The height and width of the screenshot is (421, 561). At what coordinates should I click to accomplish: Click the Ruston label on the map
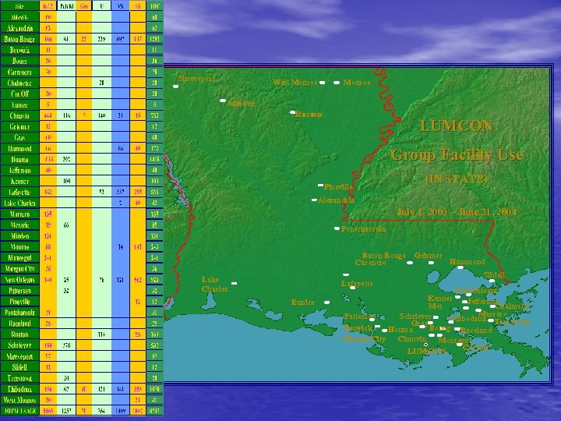coord(309,115)
